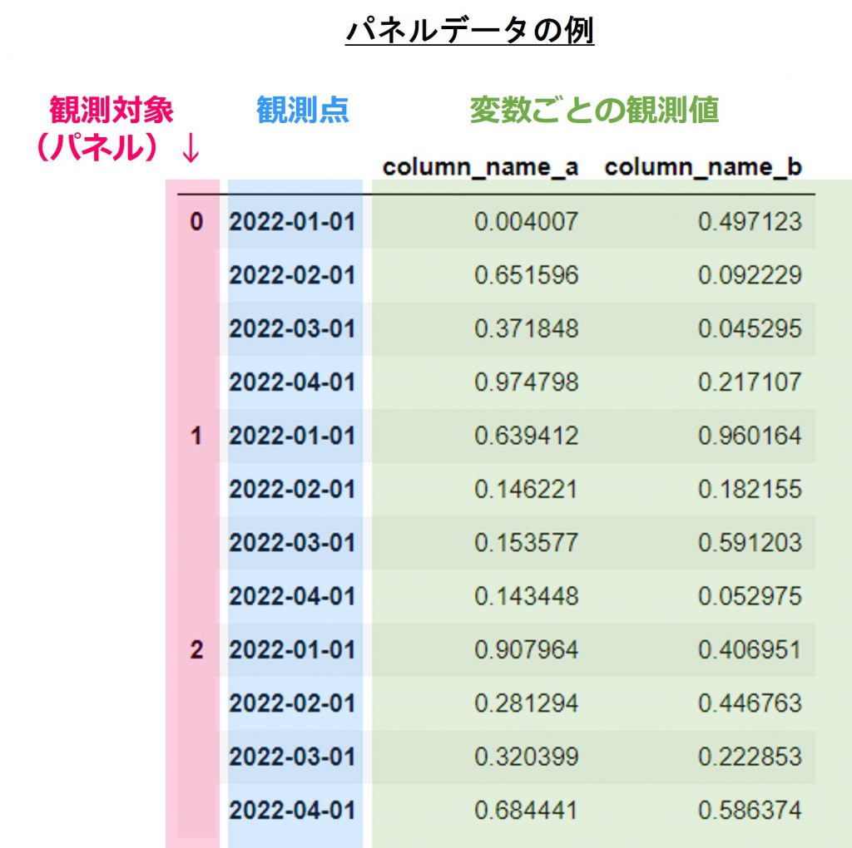
Task: Click the value 0.586374 in last row
Action: coord(749,810)
